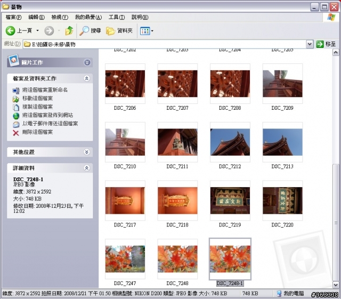This screenshot has width=341, height=299.
Task: Open the Favorites (我的最愛) menu
Action: [88, 17]
